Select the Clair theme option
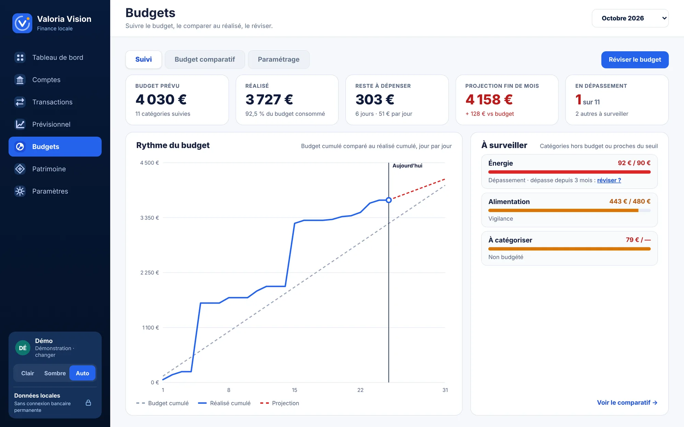 pos(28,373)
